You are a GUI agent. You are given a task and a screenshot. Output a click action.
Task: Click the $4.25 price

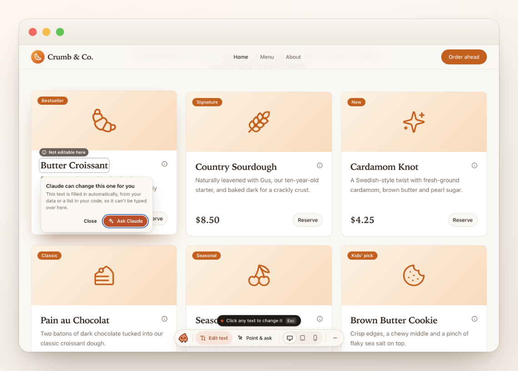click(363, 220)
